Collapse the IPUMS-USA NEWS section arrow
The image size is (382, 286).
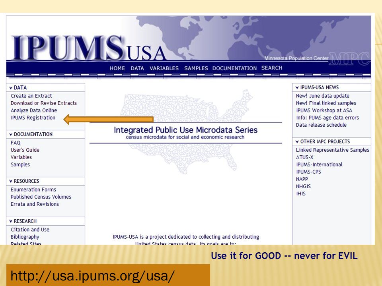tap(297, 87)
